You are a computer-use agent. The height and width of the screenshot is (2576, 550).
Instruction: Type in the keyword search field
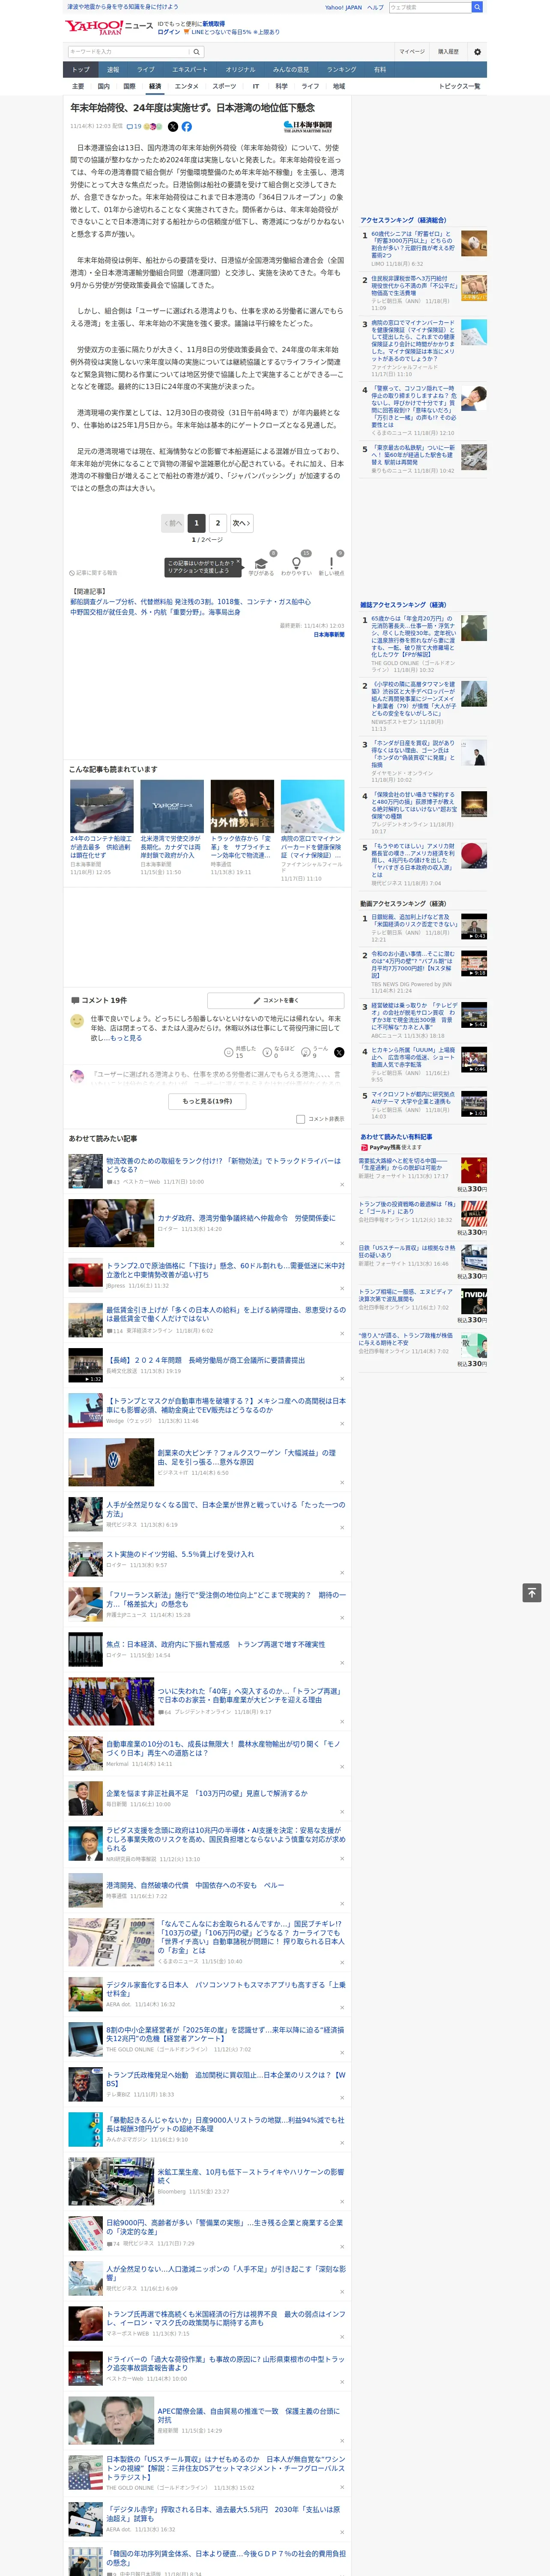click(x=129, y=52)
